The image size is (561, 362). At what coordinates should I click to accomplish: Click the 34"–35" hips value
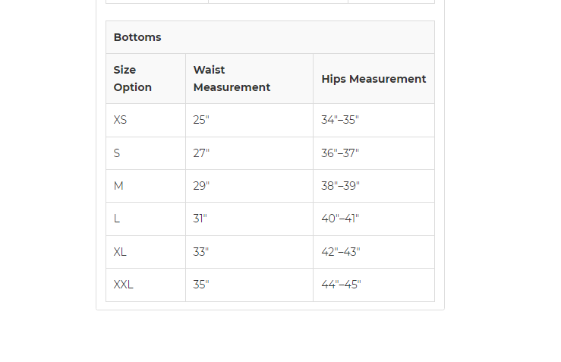[340, 120]
